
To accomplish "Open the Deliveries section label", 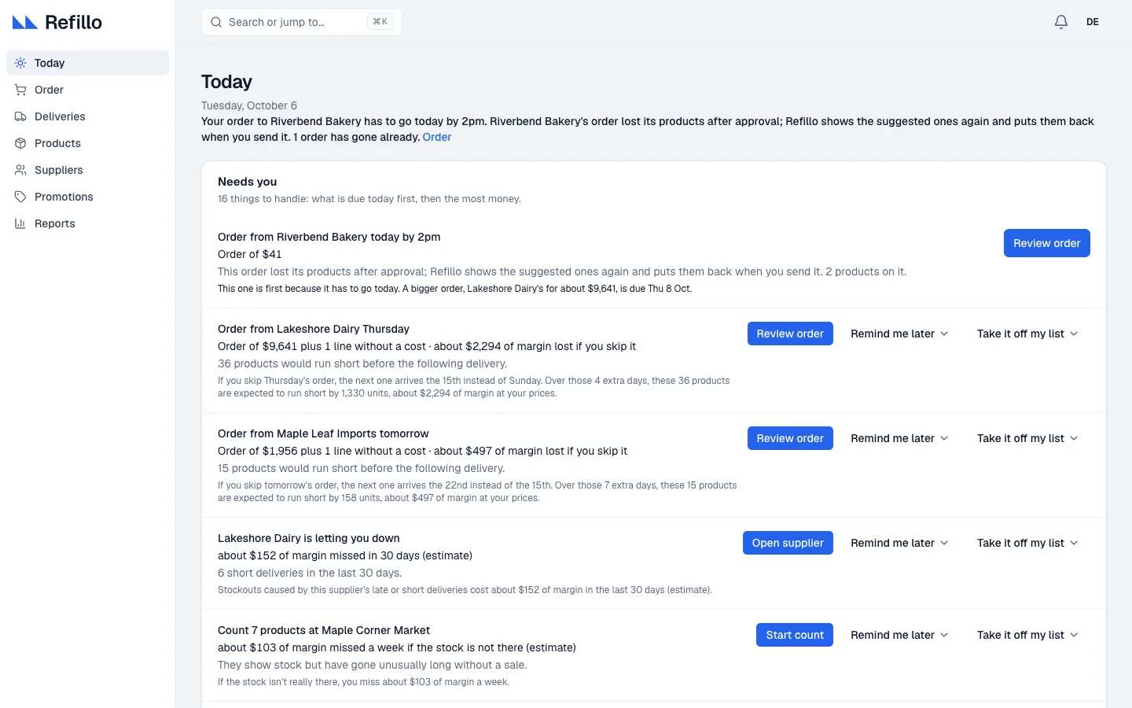I will pyautogui.click(x=60, y=116).
